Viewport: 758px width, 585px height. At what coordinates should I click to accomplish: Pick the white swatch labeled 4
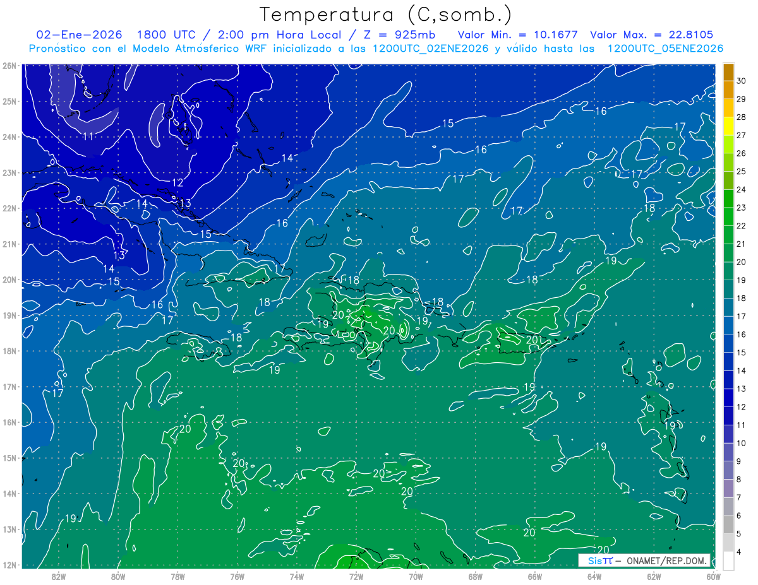[x=728, y=560]
